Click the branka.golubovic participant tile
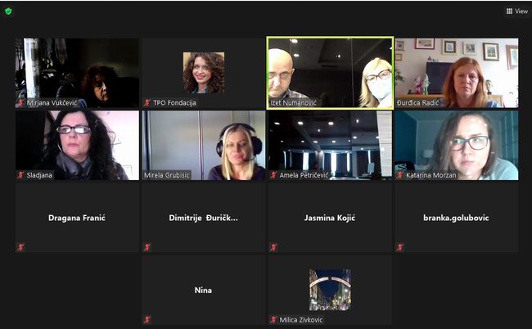532x329 pixels. coord(457,218)
